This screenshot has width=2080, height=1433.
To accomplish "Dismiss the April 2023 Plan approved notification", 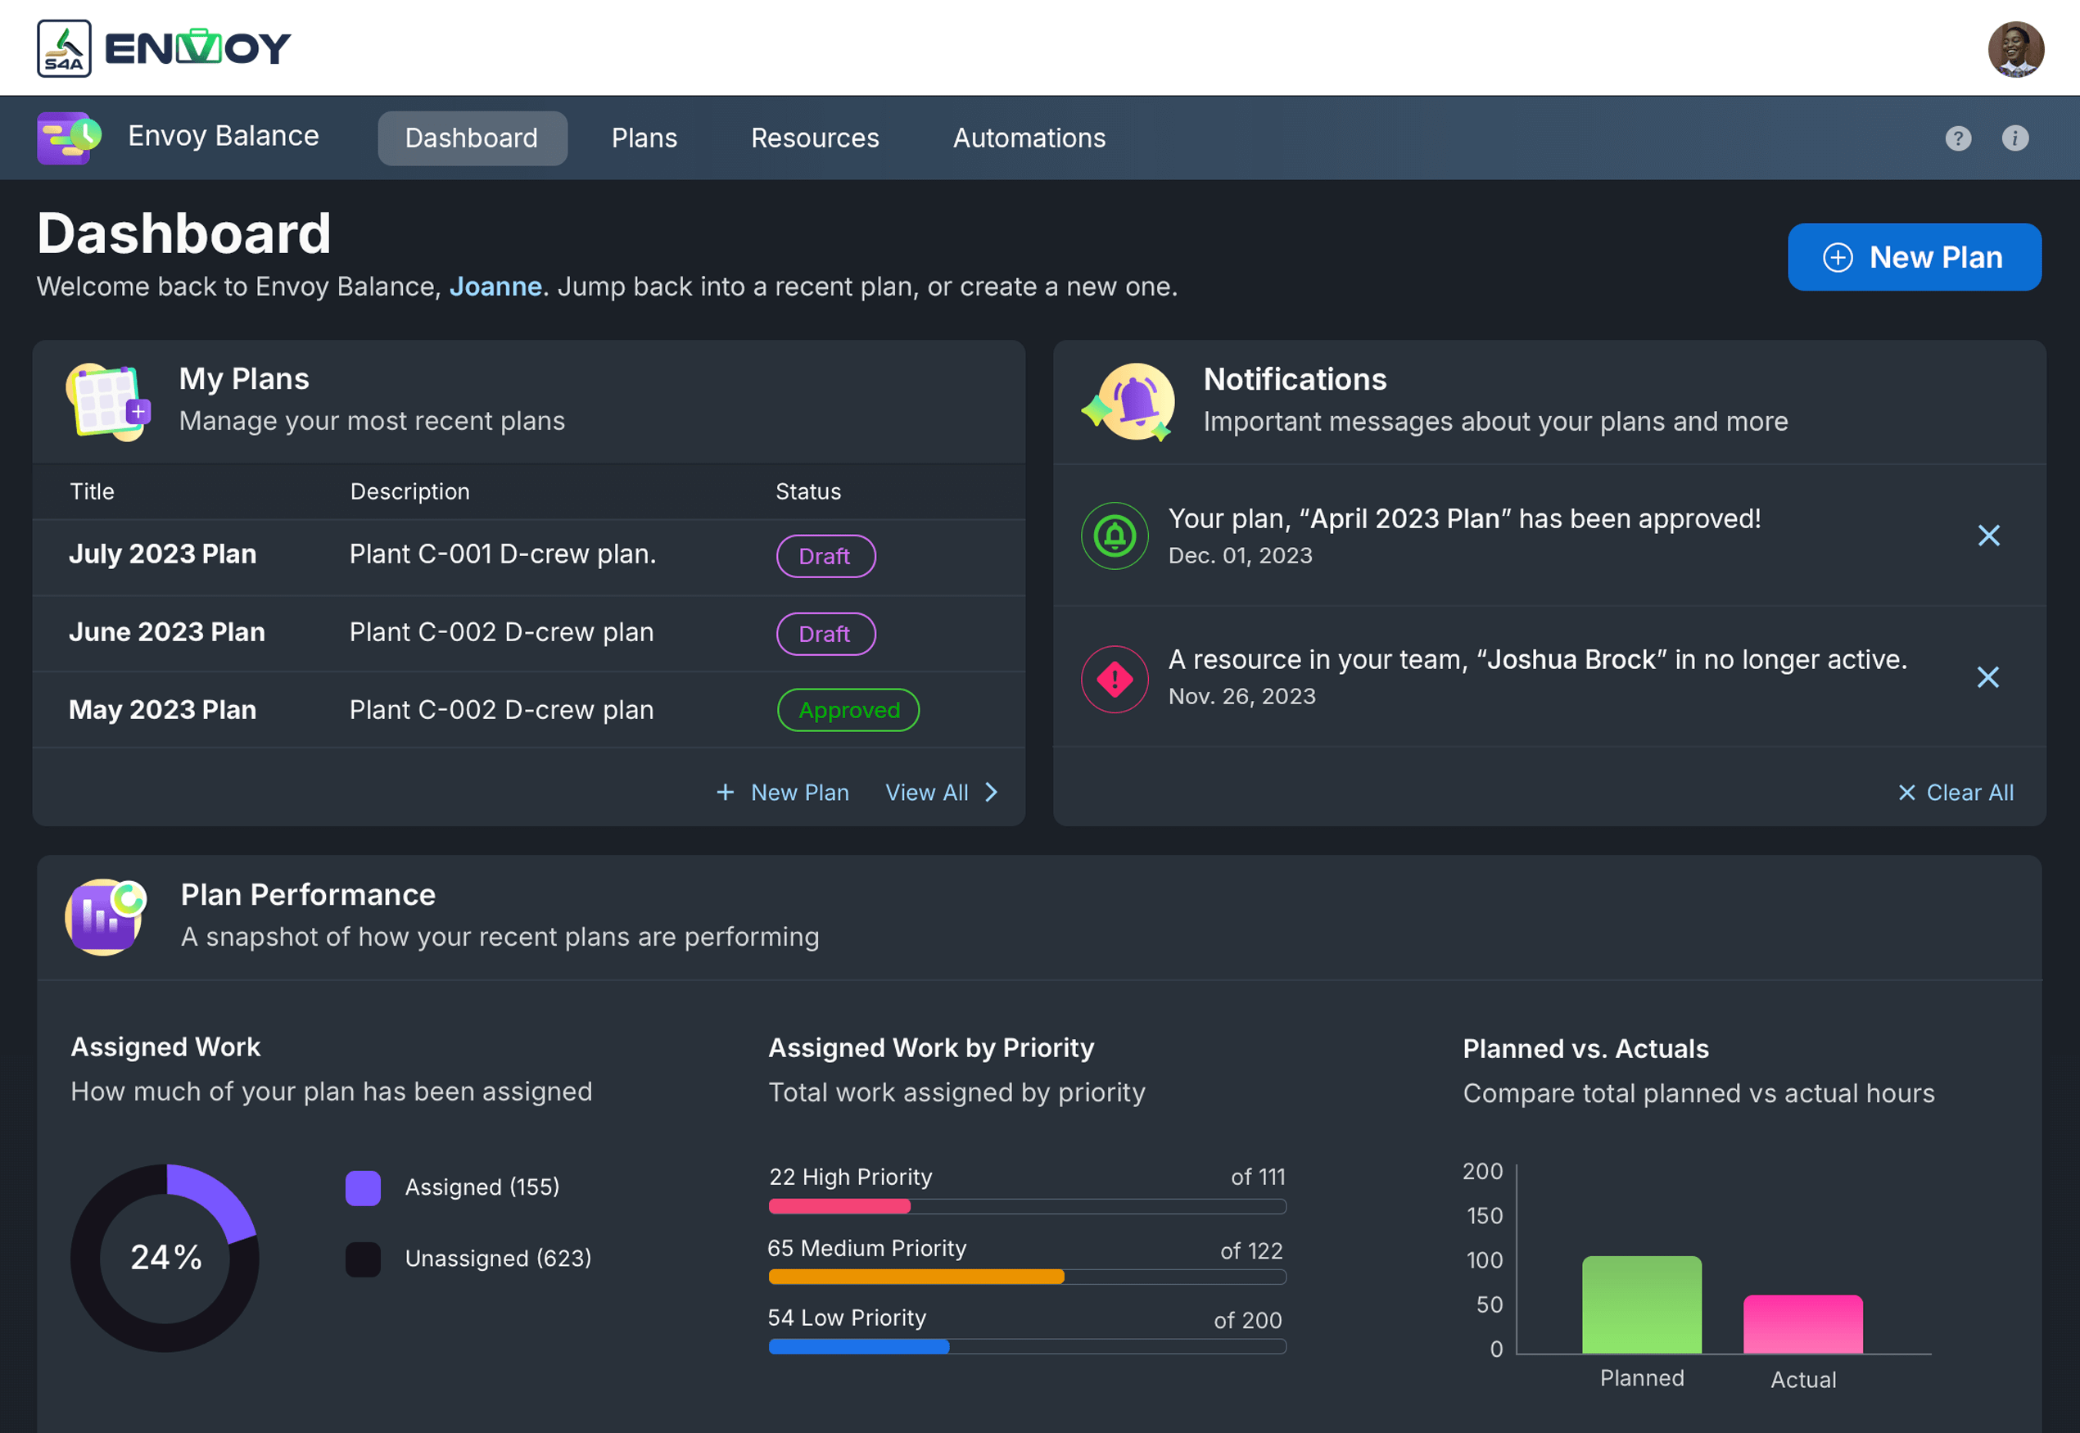I will point(1988,536).
